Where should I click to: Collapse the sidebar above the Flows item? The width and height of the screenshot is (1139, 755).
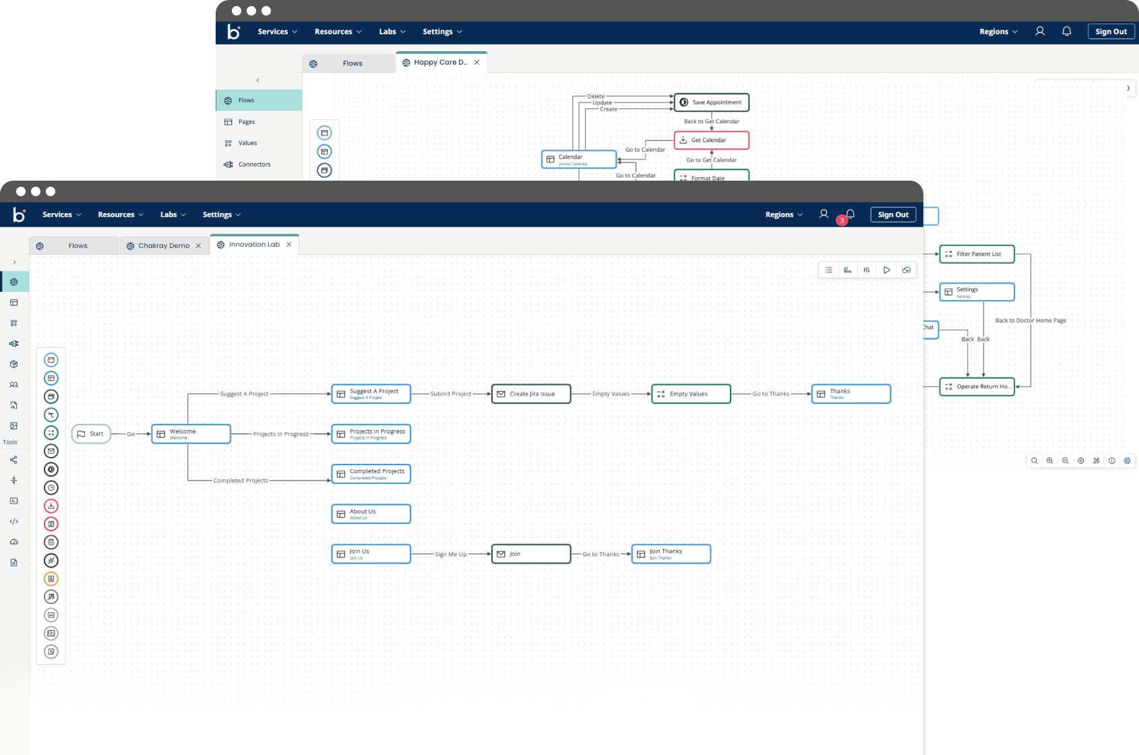pyautogui.click(x=257, y=80)
